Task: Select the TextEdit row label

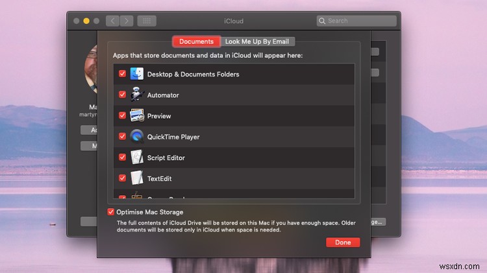Action: tap(159, 179)
